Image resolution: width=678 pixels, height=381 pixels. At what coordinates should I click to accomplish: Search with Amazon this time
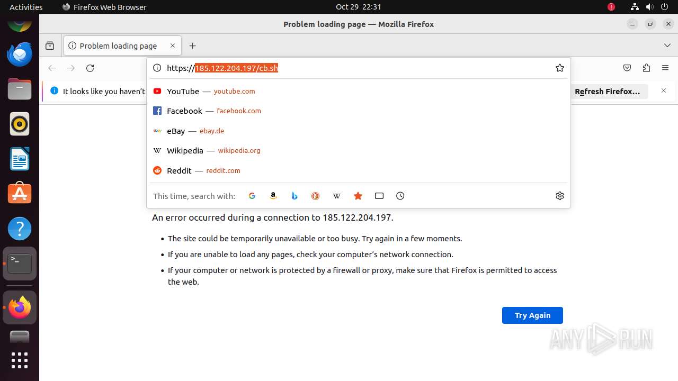pyautogui.click(x=273, y=196)
